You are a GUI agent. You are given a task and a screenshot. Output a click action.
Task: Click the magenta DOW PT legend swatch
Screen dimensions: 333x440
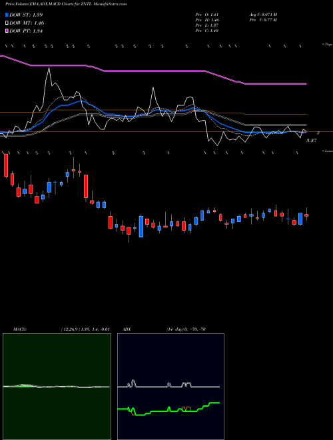[7, 31]
